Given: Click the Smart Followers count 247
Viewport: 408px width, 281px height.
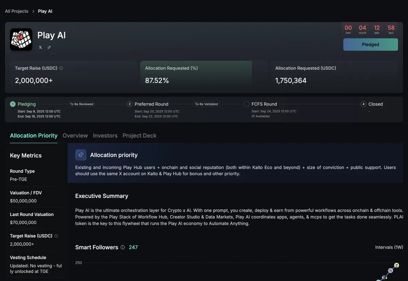Looking at the screenshot, I should 133,247.
